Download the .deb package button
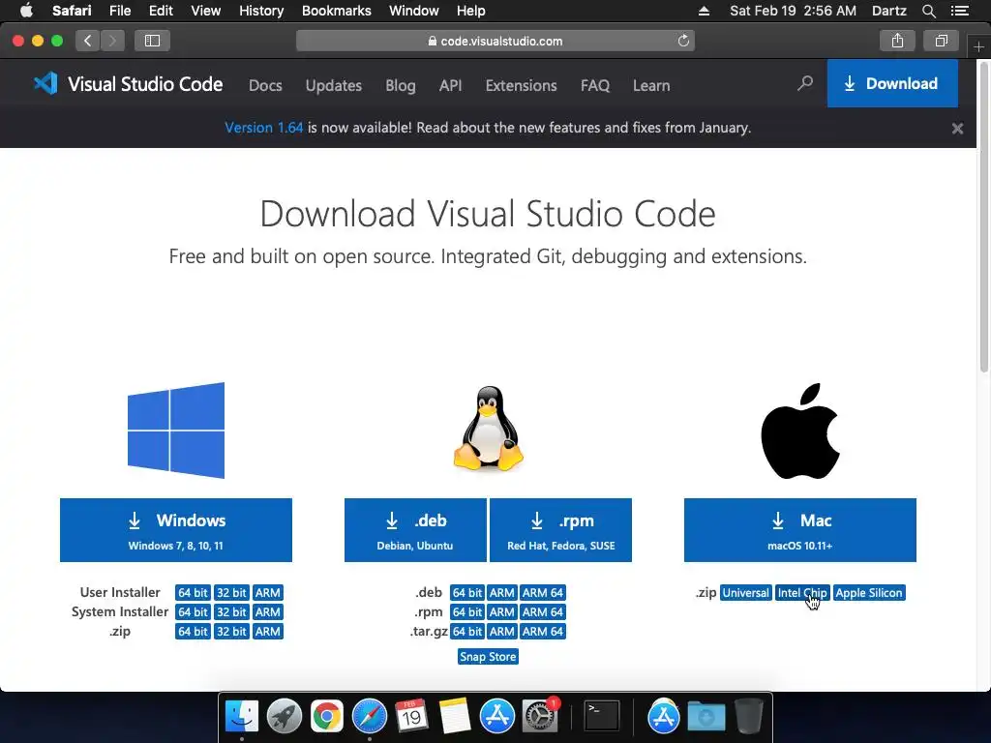The width and height of the screenshot is (991, 743). [415, 530]
